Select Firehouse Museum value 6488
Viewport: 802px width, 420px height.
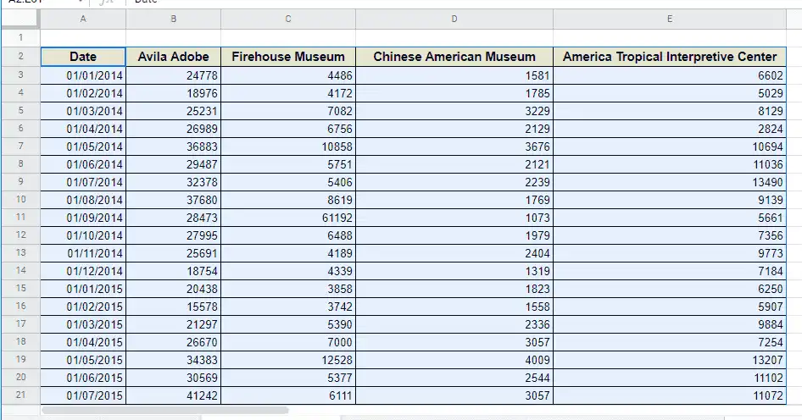288,235
